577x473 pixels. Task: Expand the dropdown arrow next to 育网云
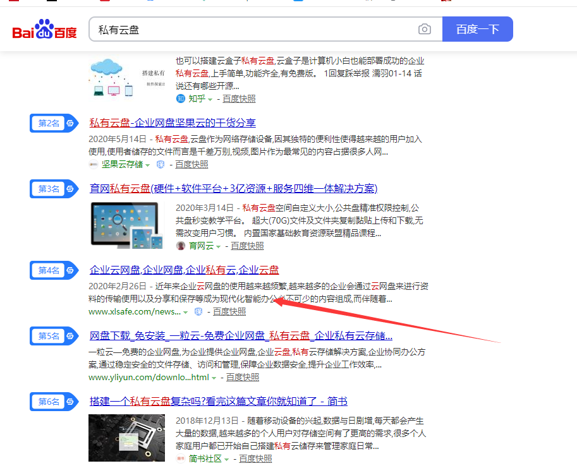point(218,246)
